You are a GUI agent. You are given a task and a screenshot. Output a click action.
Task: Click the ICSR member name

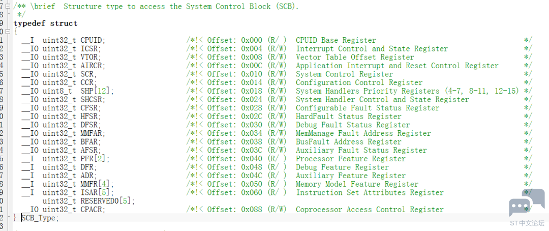89,49
